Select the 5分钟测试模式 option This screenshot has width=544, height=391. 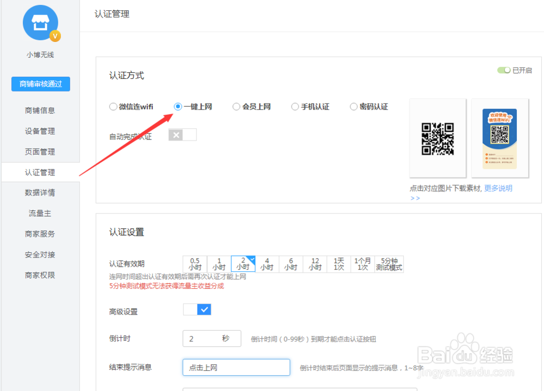pos(389,264)
